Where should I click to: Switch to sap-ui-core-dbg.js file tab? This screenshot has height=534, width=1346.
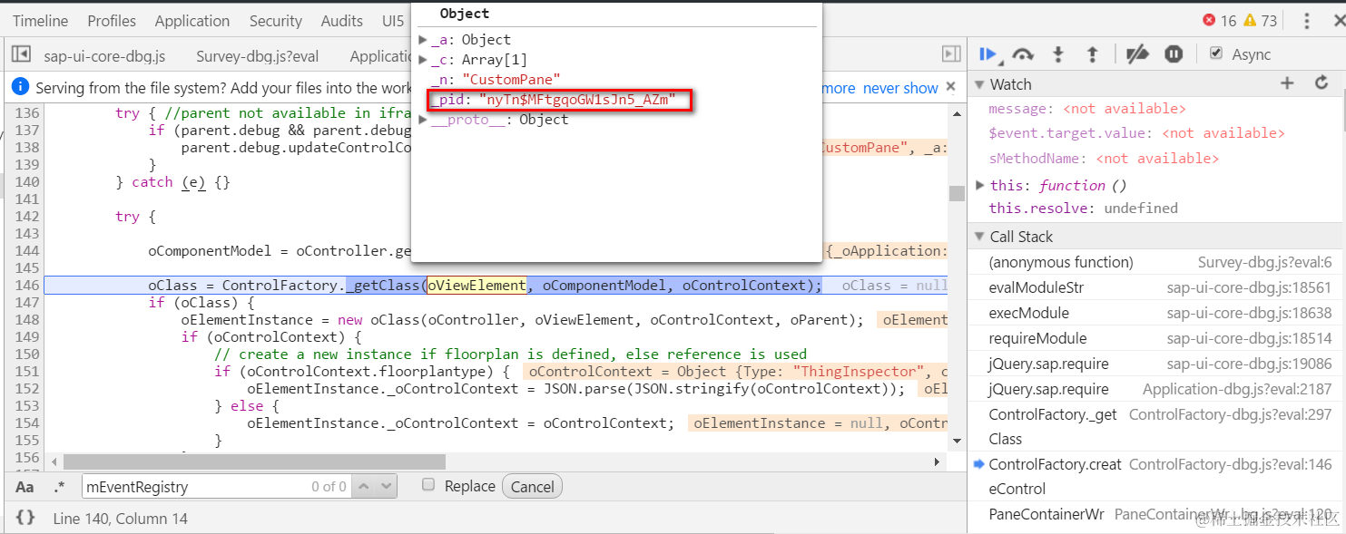[x=104, y=56]
